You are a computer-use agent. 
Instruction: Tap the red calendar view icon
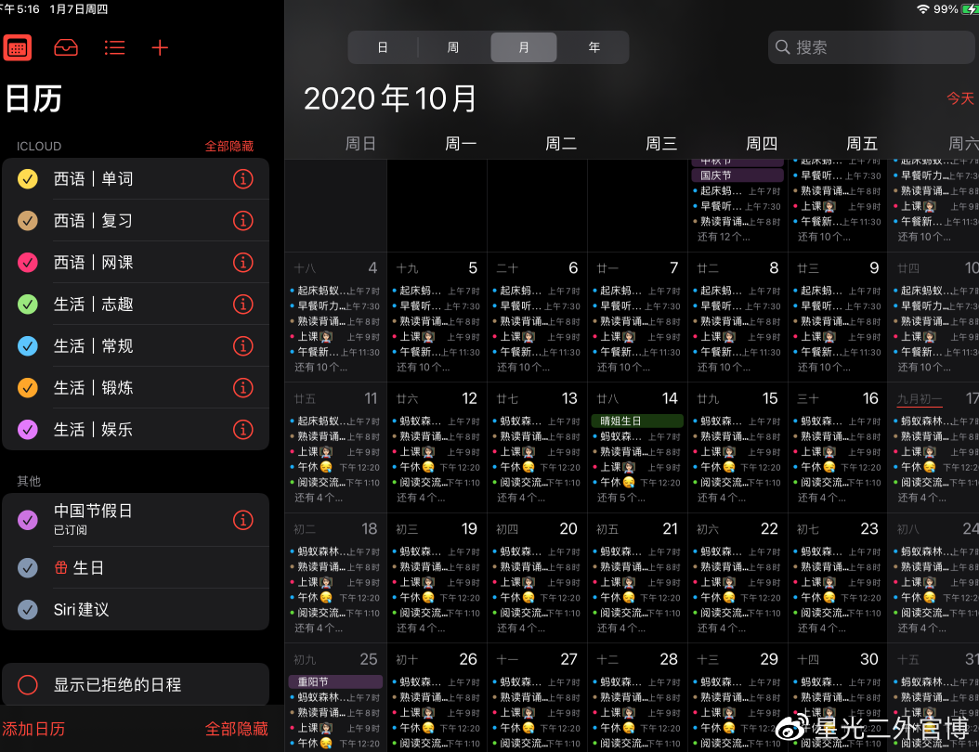[x=18, y=47]
